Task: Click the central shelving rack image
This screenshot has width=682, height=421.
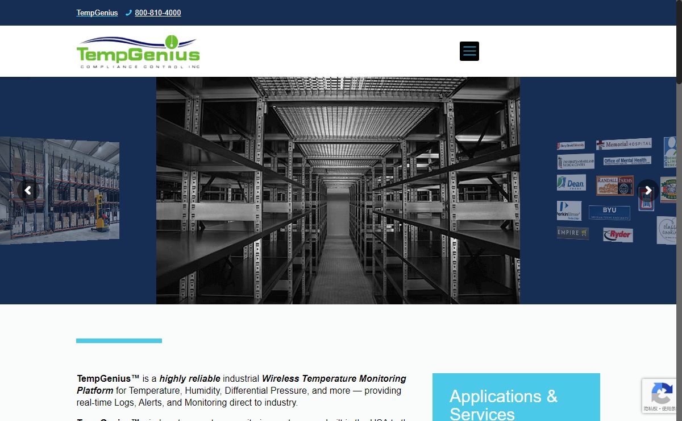Action: point(338,191)
